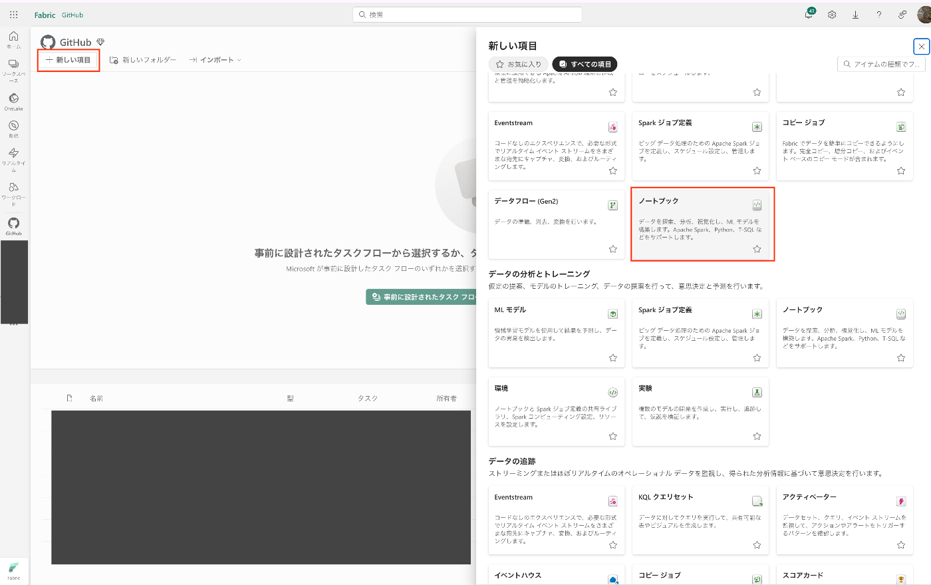Select the GitHub workspace in the sidebar
This screenshot has width=931, height=585.
[13, 226]
